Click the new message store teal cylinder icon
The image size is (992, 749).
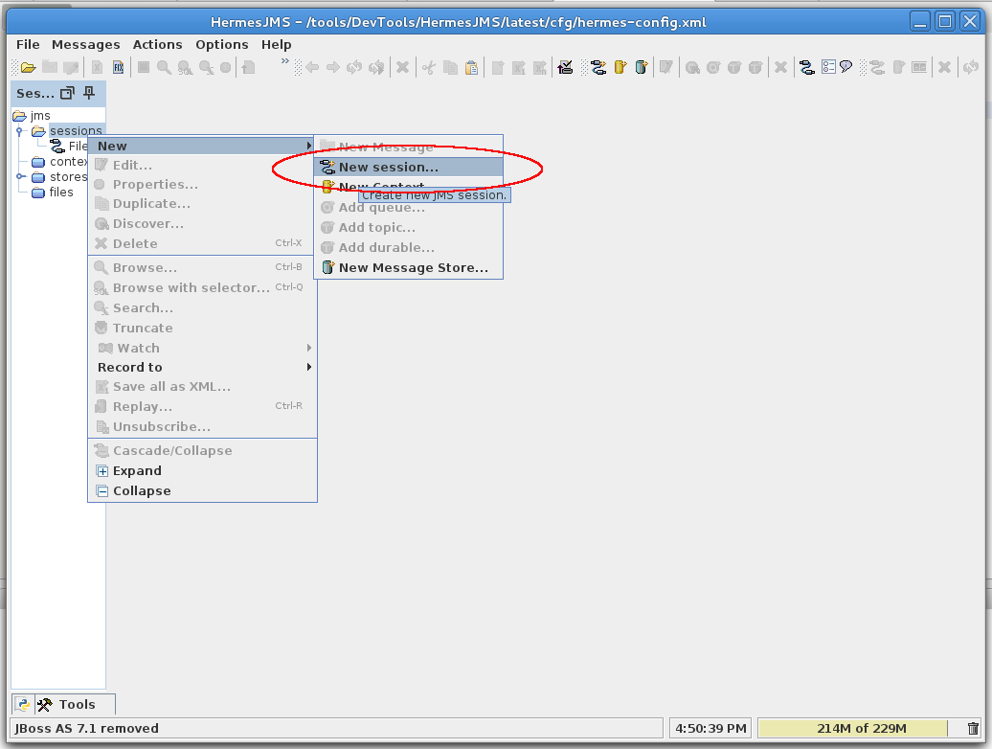pyautogui.click(x=641, y=67)
